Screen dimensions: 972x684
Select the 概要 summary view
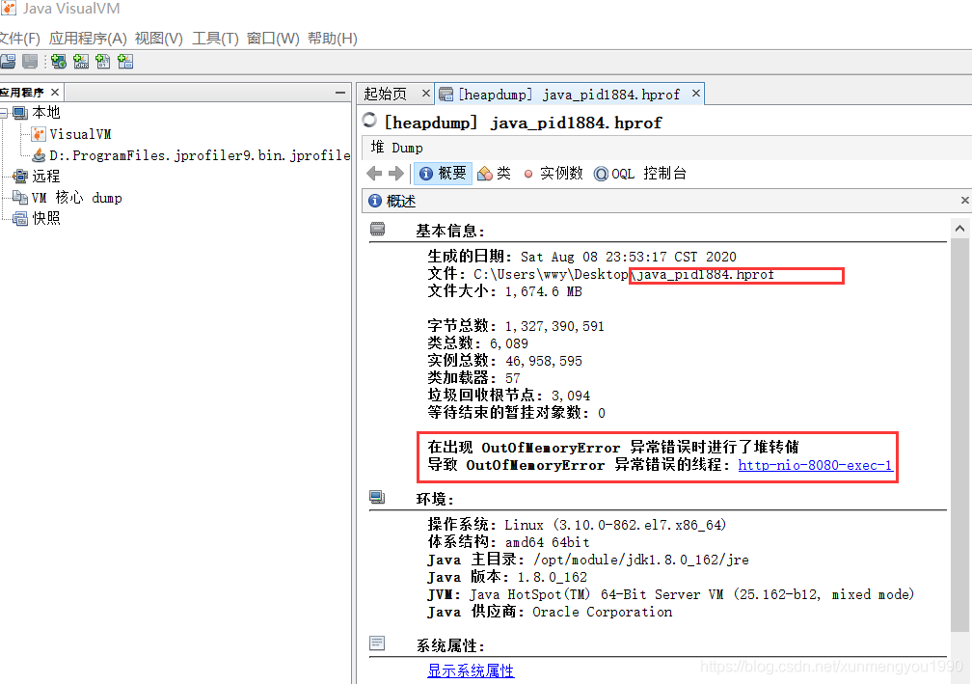443,173
